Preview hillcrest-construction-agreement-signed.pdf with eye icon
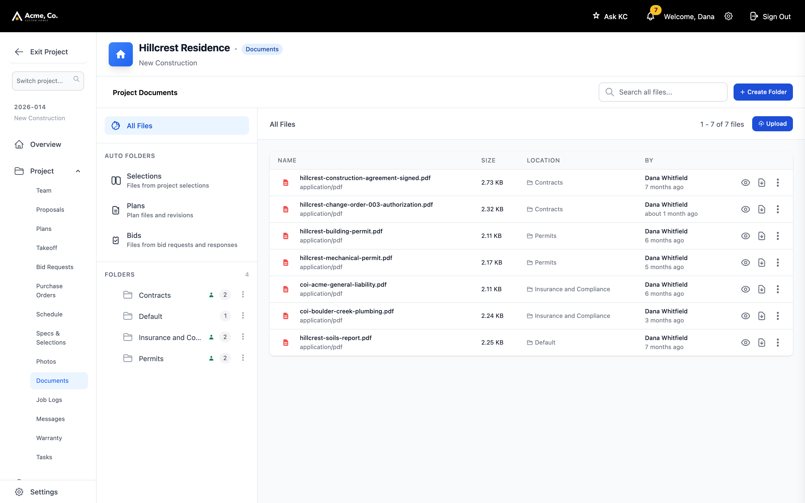This screenshot has width=805, height=503. [x=745, y=183]
